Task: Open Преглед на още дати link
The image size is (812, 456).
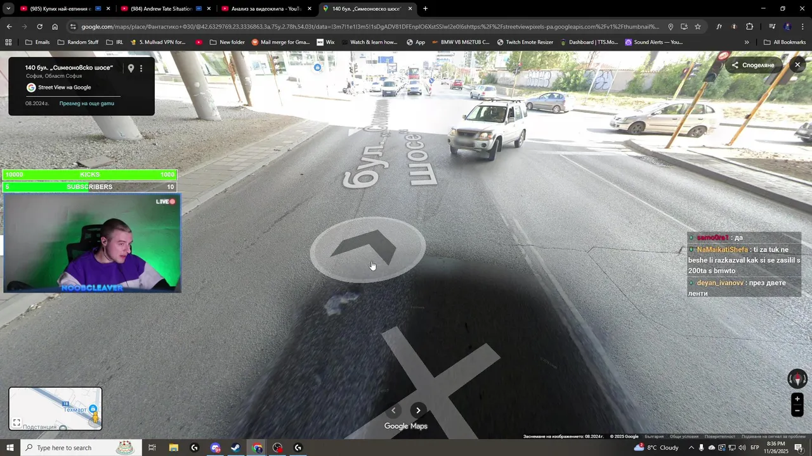Action: (87, 103)
